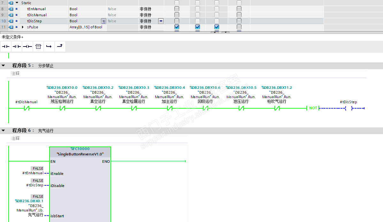Select row number 10 header
The width and height of the screenshot is (383, 222).
4,21
